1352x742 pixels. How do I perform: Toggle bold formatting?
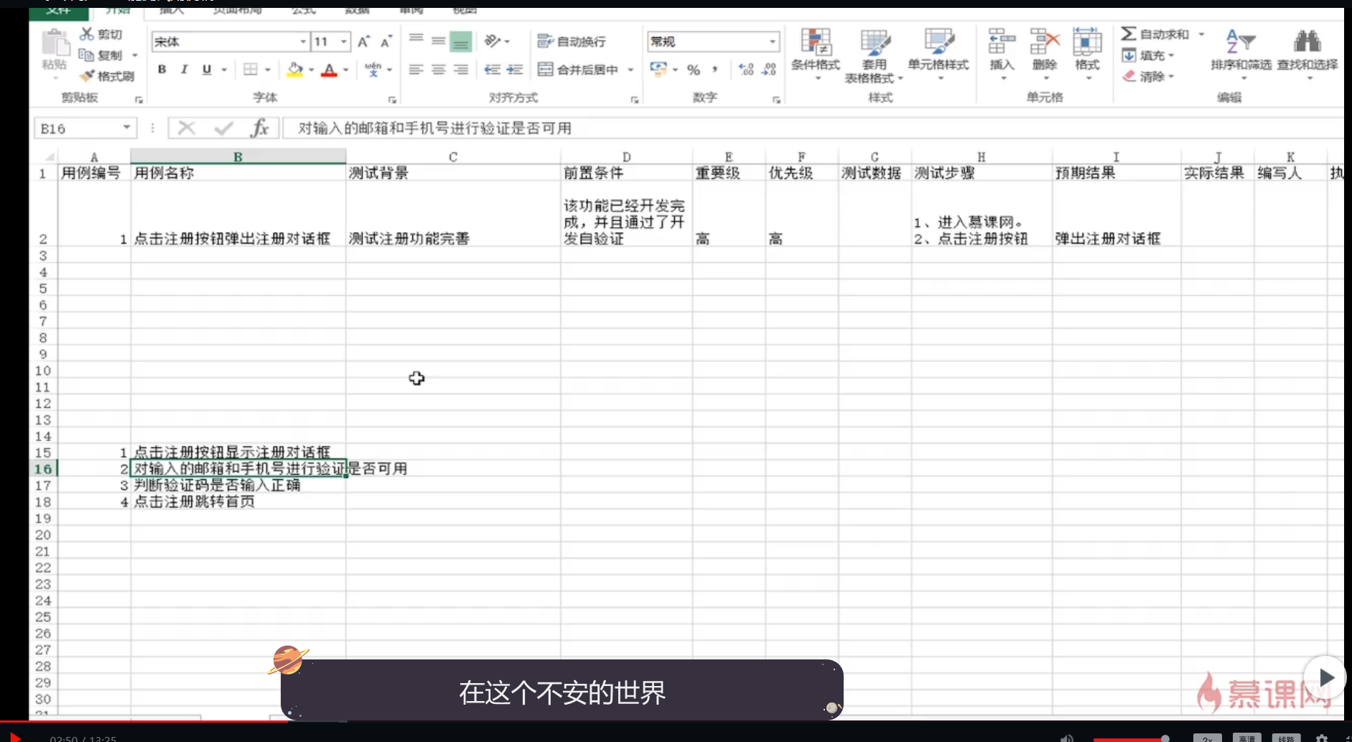point(162,70)
